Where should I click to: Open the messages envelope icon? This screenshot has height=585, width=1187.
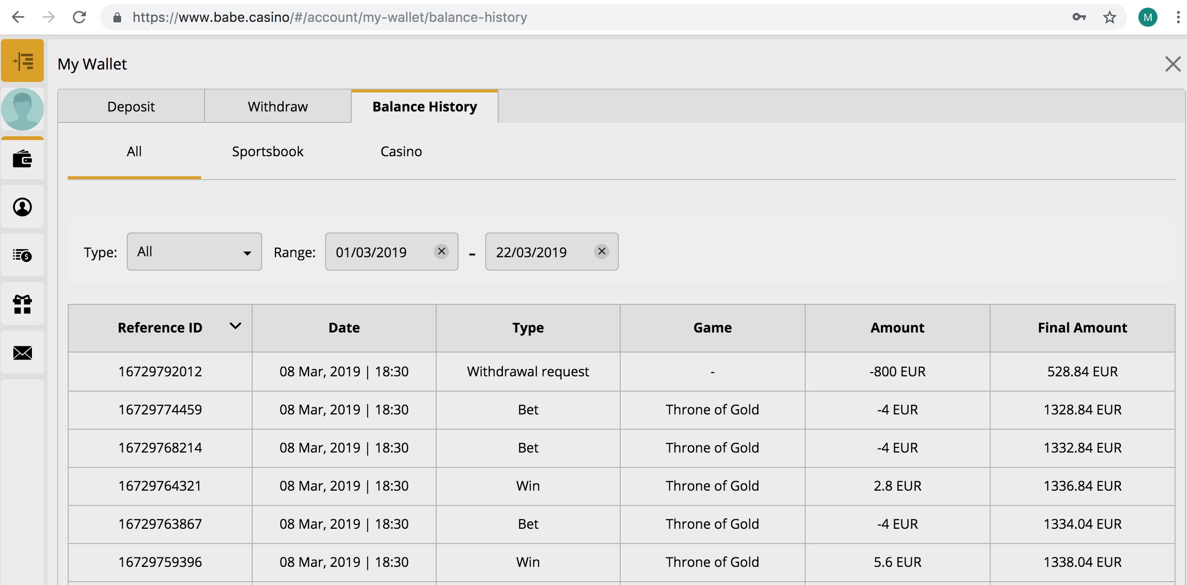pos(22,353)
